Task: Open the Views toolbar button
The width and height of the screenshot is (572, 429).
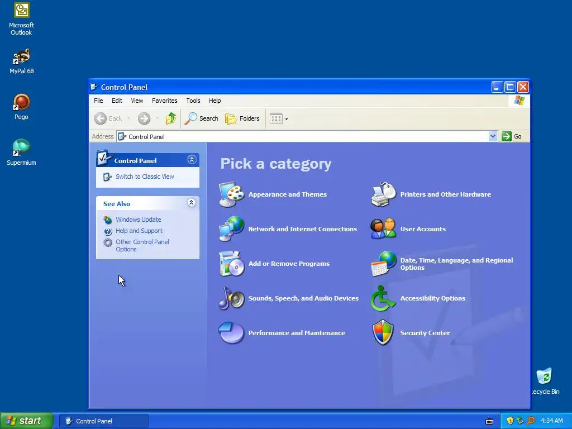Action: click(x=279, y=118)
